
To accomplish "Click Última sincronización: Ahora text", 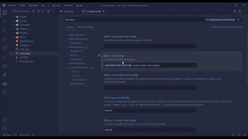I will click(226, 27).
